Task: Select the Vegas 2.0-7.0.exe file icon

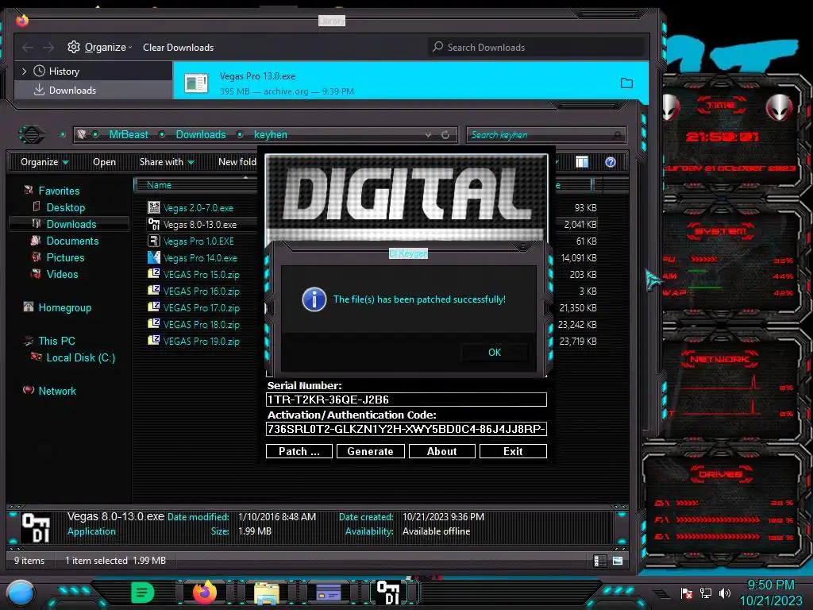Action: click(x=153, y=207)
